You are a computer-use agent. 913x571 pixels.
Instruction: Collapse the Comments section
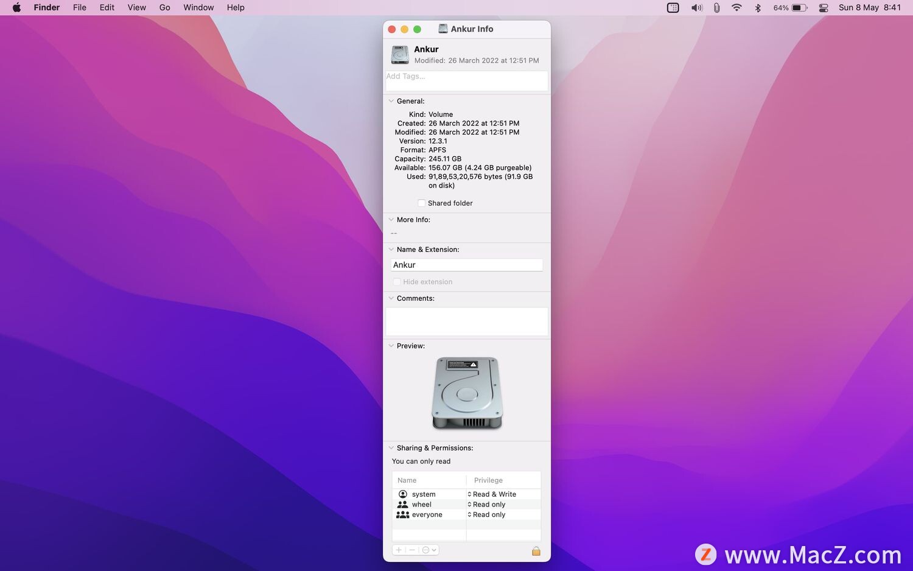[x=391, y=298]
